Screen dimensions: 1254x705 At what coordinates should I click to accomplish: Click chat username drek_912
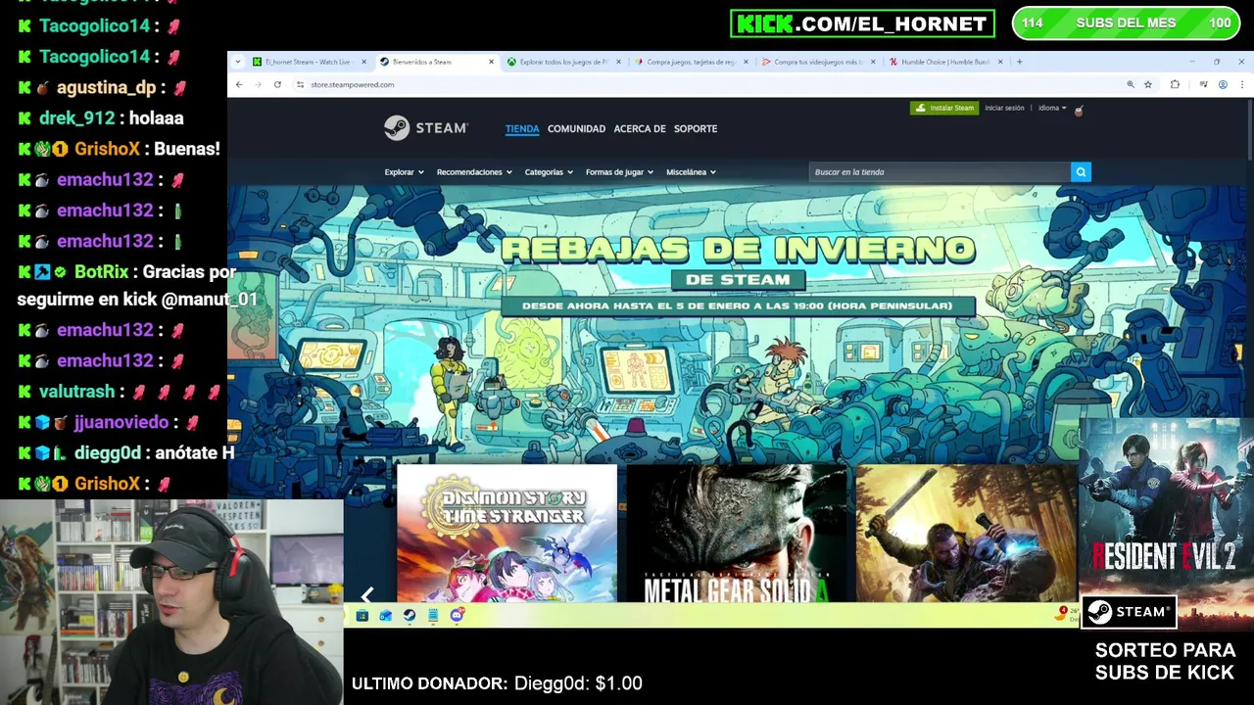coord(76,118)
